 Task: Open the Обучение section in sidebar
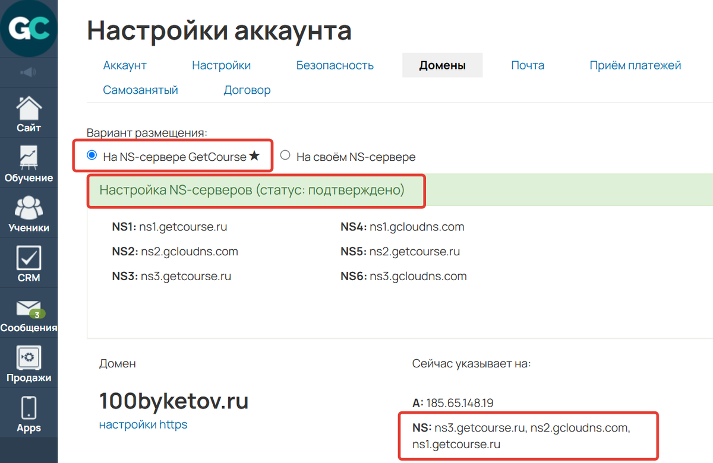coord(29,164)
